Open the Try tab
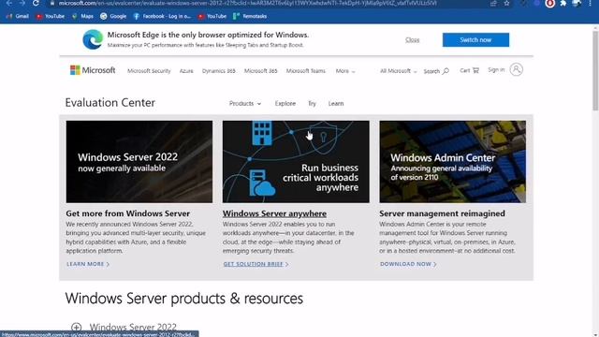 point(312,104)
